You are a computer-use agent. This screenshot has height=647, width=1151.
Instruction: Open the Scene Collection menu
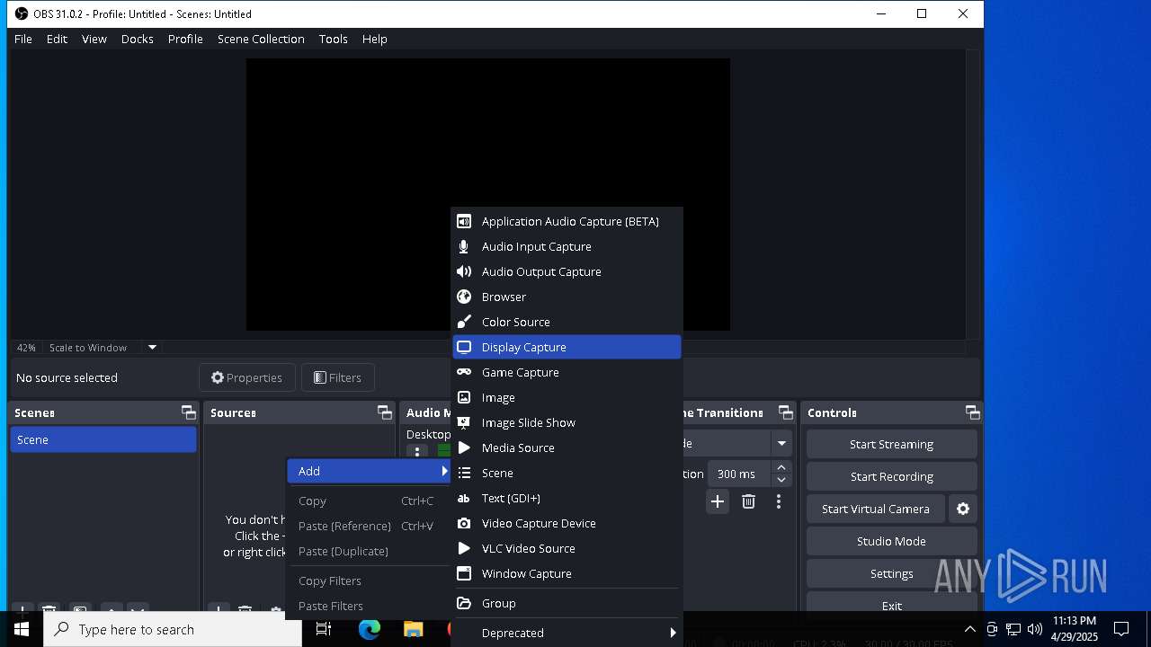pyautogui.click(x=261, y=39)
